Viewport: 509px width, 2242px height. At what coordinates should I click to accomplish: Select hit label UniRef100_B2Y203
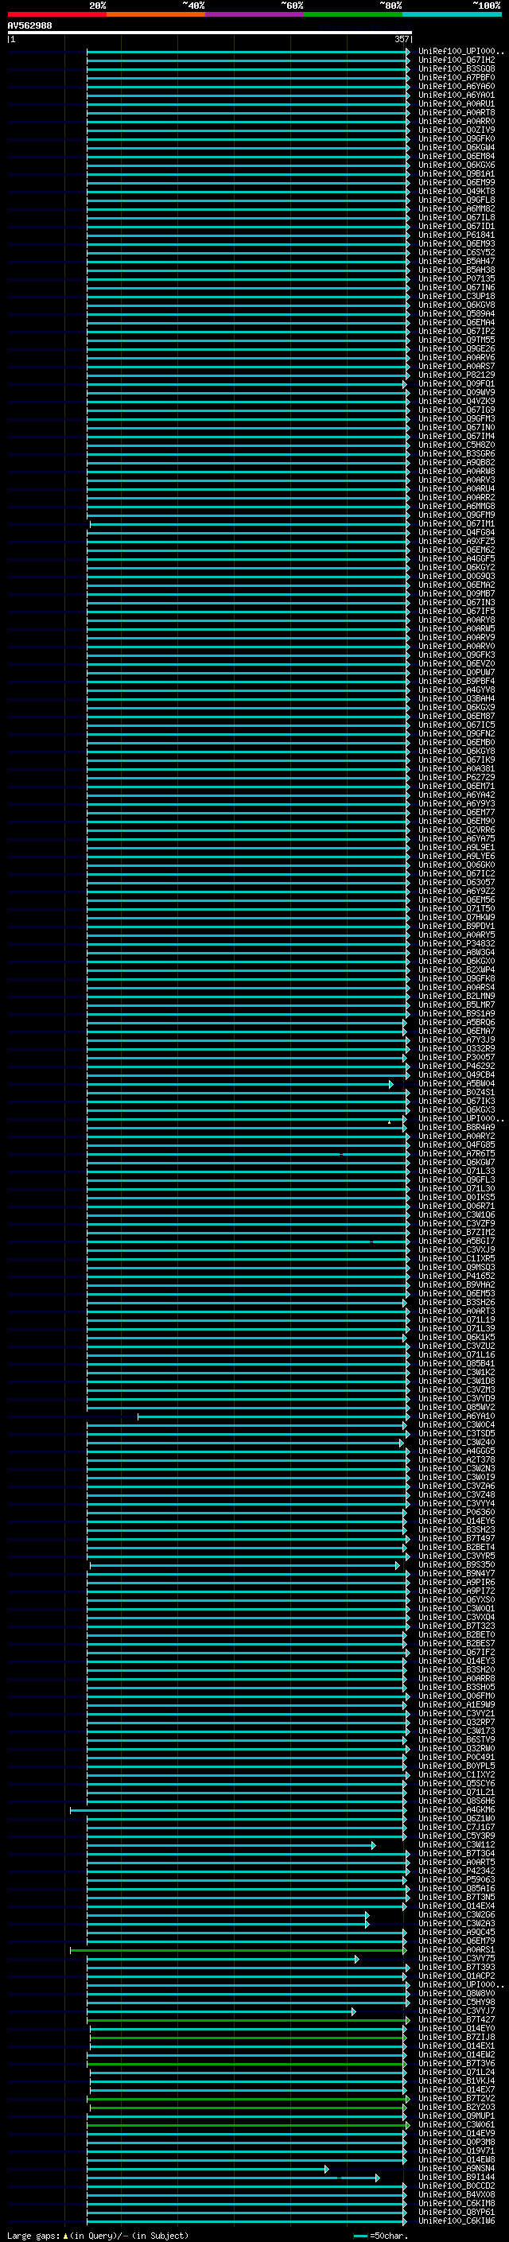pyautogui.click(x=457, y=2108)
